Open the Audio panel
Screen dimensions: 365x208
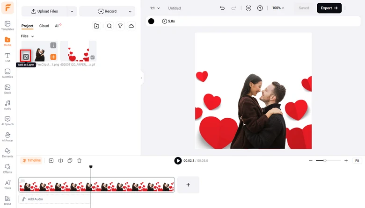click(7, 105)
